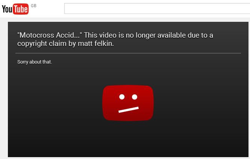Click the claimant name matt felkin
This screenshot has height=159, width=250.
click(96, 44)
